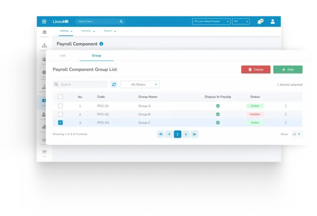Check the checkbox for PCG-02 row
Image resolution: width=317 pixels, height=216 pixels.
click(x=60, y=114)
